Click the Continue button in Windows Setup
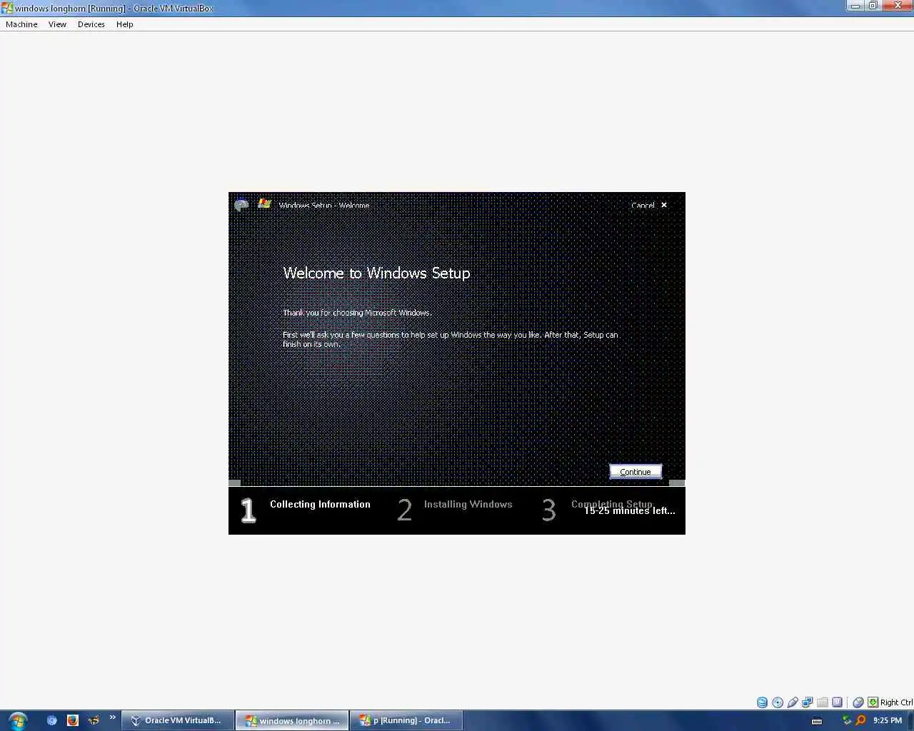The image size is (914, 731). 636,472
